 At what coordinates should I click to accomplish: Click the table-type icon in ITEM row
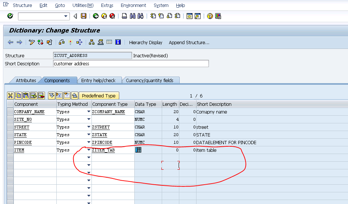138,150
